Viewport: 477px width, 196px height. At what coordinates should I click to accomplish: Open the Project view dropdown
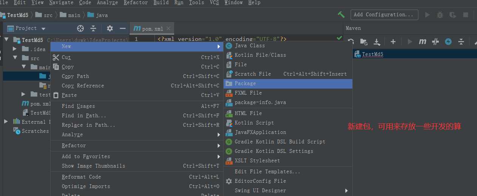click(x=43, y=29)
